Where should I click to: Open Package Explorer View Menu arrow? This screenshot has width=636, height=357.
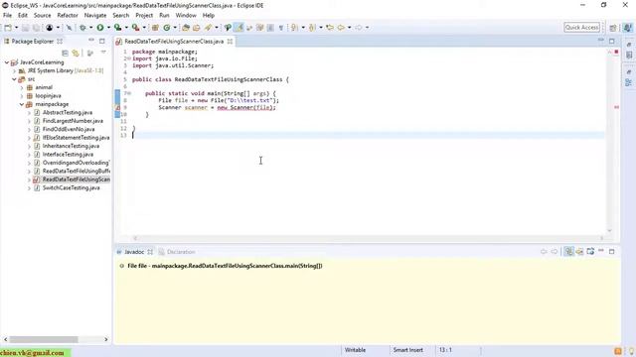[103, 53]
